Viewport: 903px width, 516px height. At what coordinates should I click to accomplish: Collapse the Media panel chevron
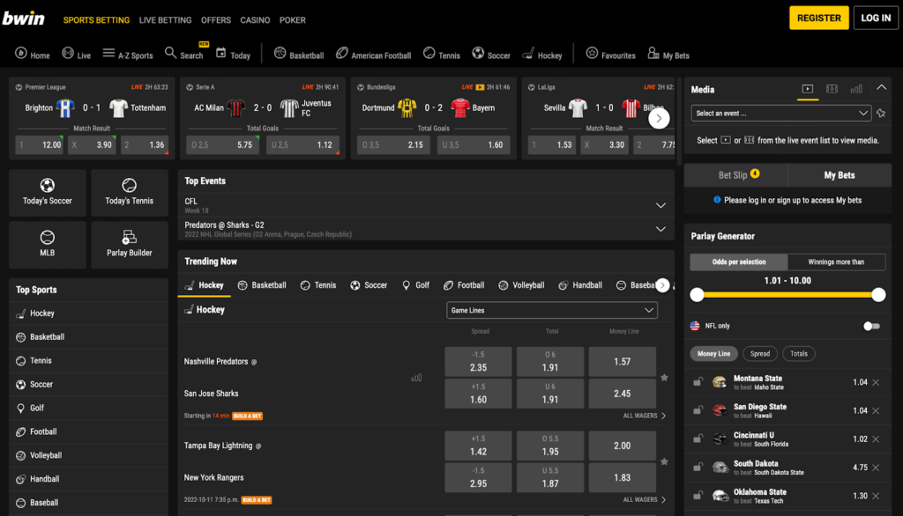(881, 87)
